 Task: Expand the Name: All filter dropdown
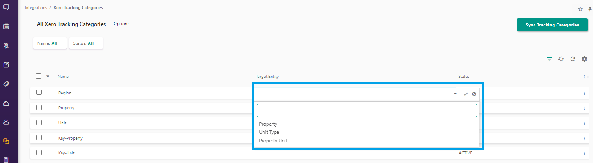pyautogui.click(x=50, y=43)
